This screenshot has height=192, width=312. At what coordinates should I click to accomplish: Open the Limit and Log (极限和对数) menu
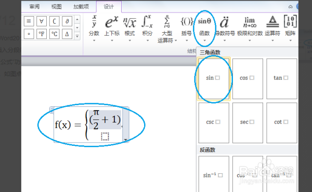coord(250,28)
